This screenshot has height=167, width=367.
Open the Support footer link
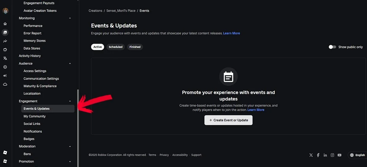pyautogui.click(x=196, y=155)
